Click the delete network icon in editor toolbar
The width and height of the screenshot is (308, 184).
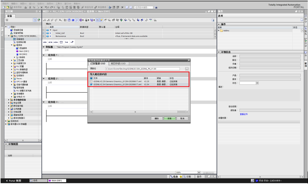[48, 20]
